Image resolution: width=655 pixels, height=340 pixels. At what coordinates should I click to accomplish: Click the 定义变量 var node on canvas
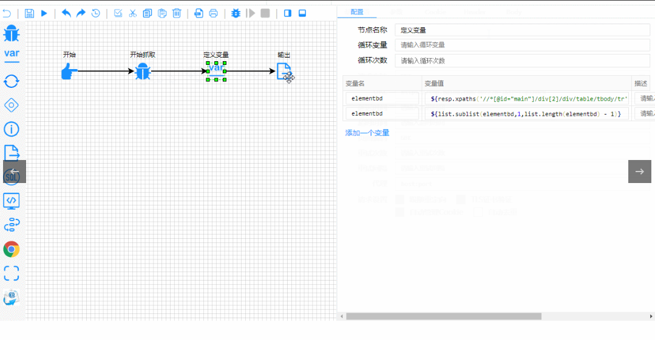pyautogui.click(x=216, y=72)
